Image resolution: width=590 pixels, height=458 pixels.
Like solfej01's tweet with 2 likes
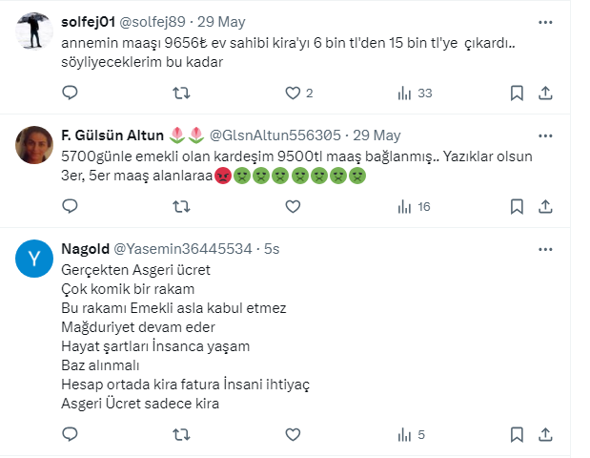pyautogui.click(x=294, y=93)
